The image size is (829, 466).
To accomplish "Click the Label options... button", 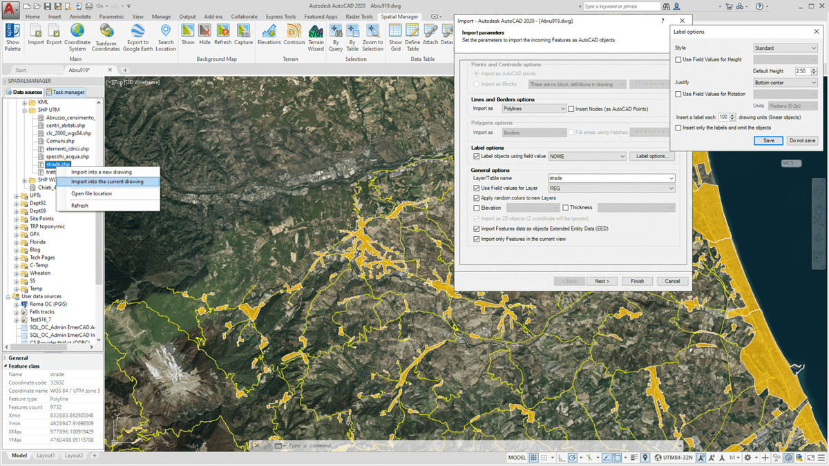I will click(x=652, y=156).
